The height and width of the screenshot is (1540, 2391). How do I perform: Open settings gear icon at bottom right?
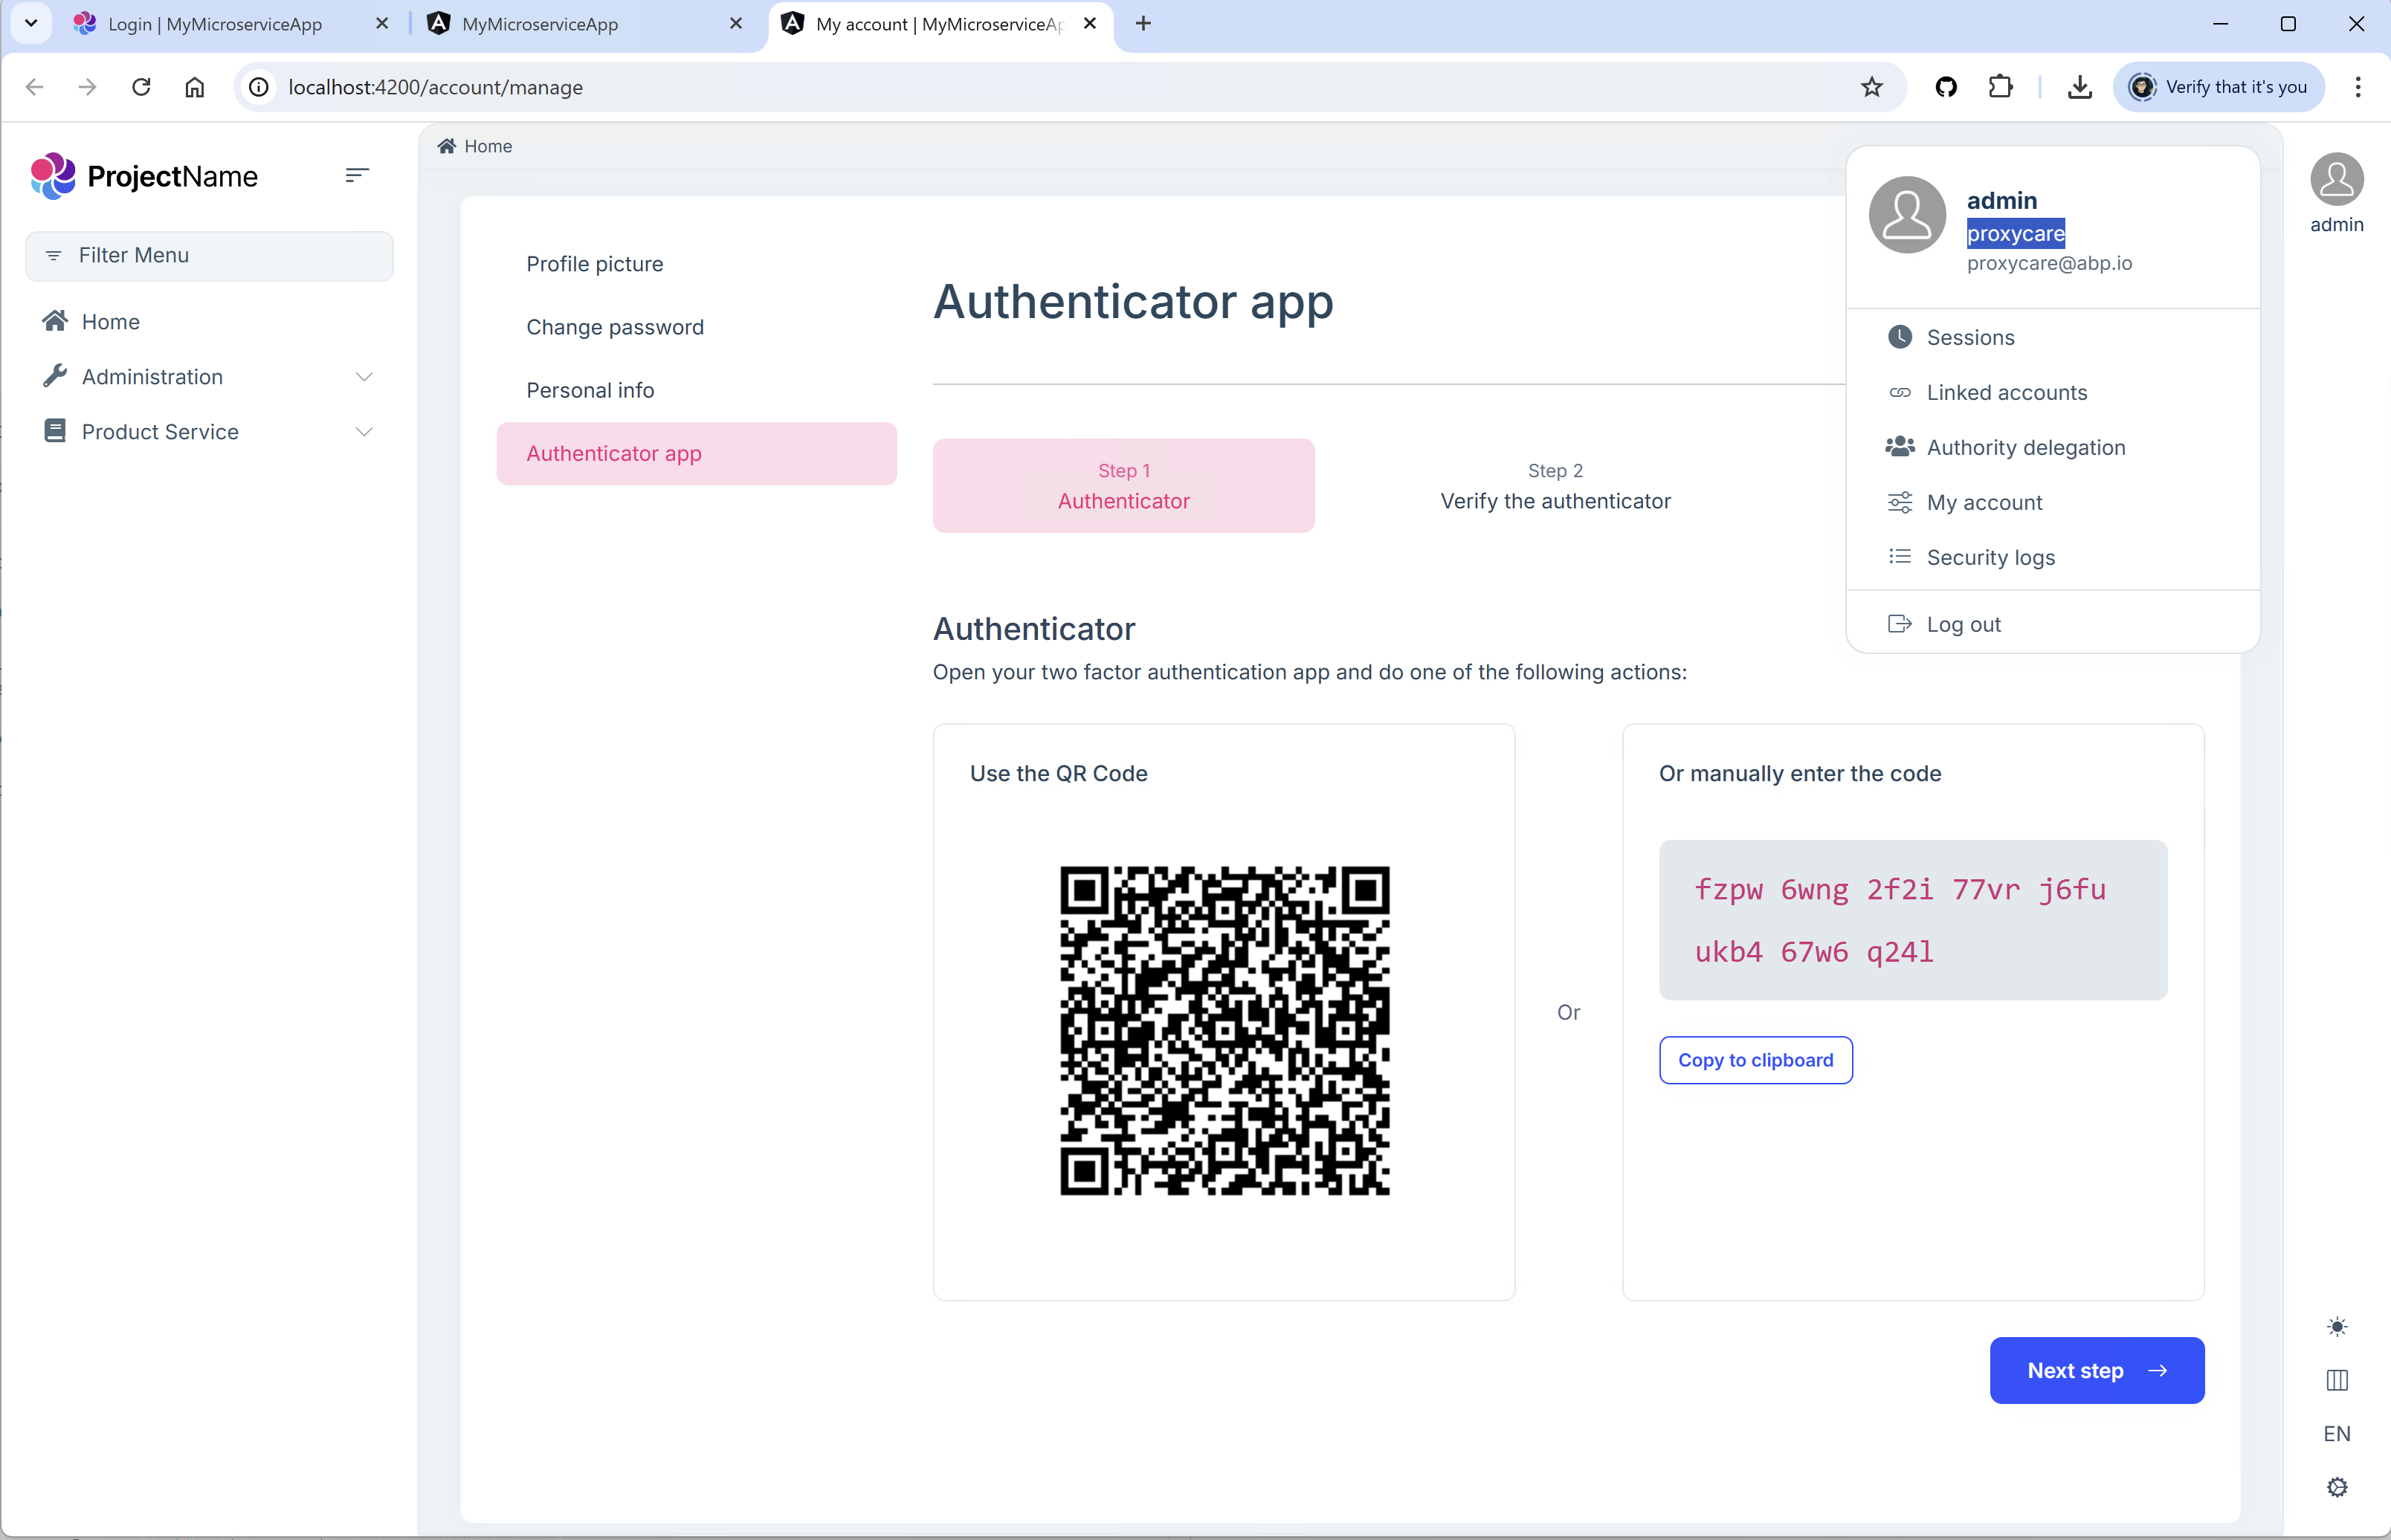[2336, 1487]
